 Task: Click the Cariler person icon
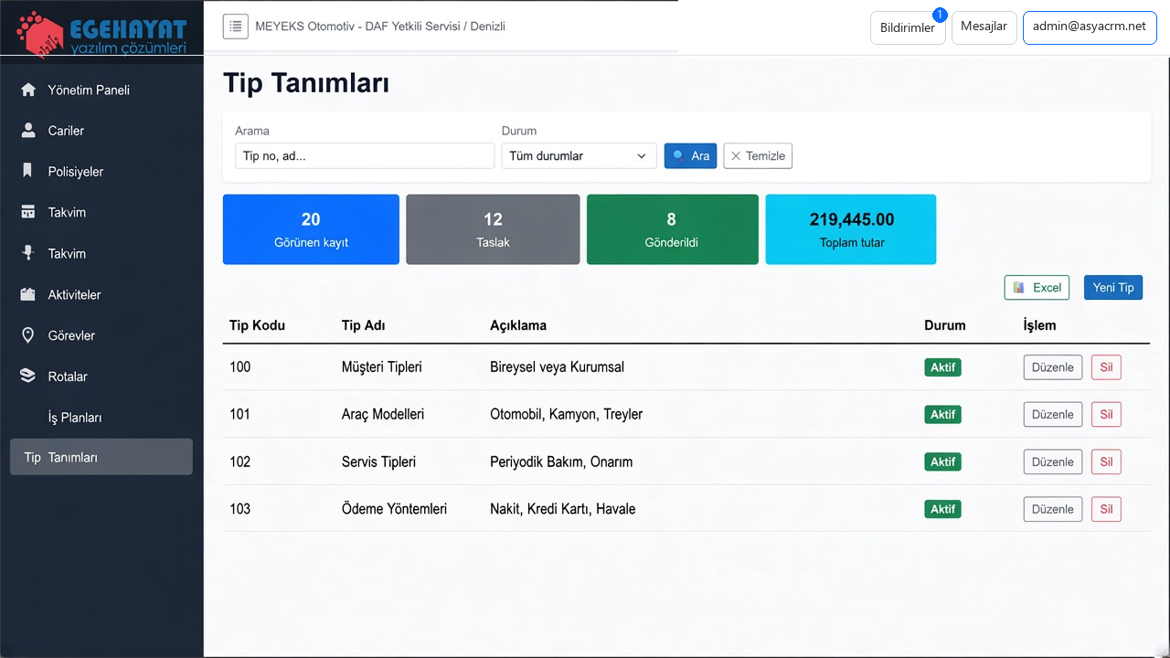(x=28, y=131)
